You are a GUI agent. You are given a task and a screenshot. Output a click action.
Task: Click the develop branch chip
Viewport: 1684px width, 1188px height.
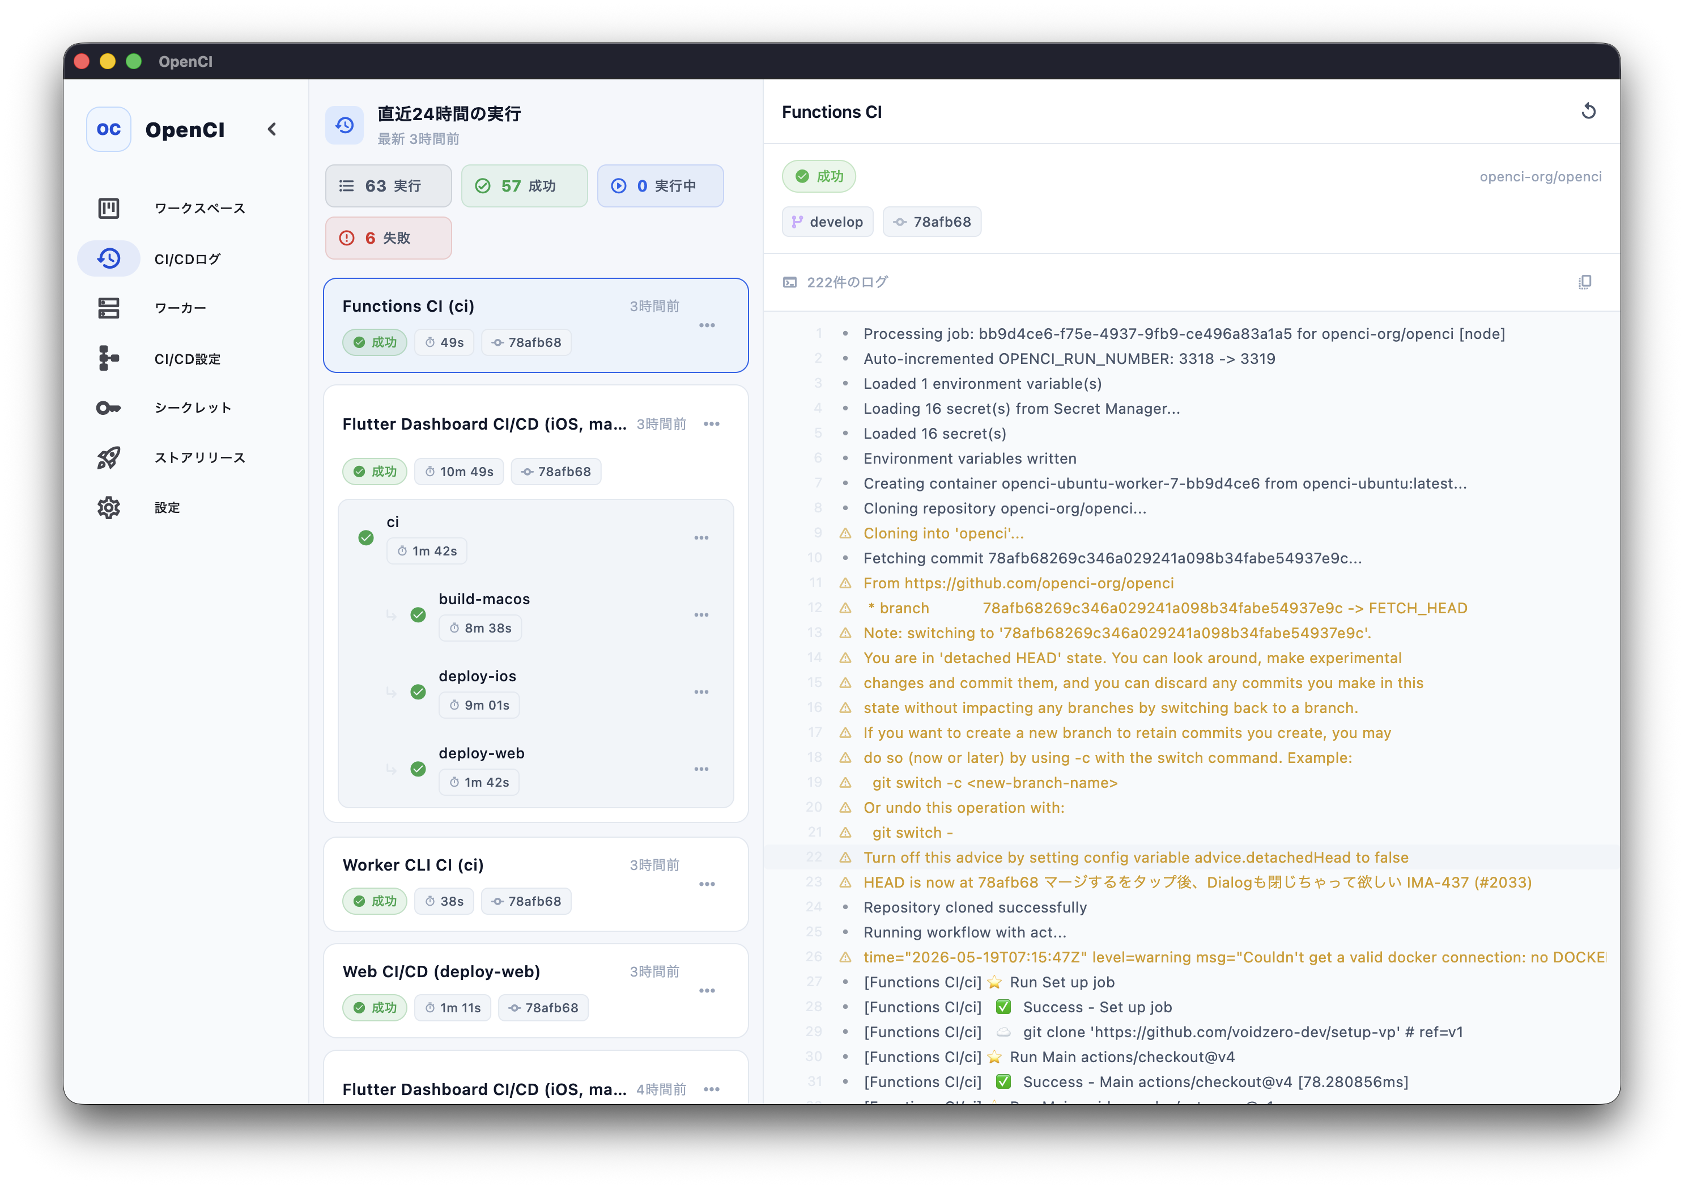[827, 222]
